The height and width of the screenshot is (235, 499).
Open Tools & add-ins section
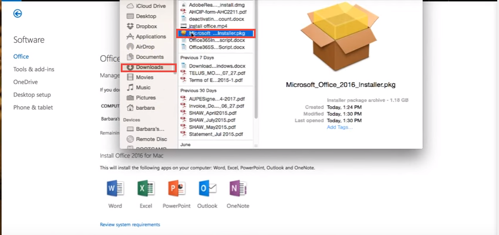coord(34,69)
